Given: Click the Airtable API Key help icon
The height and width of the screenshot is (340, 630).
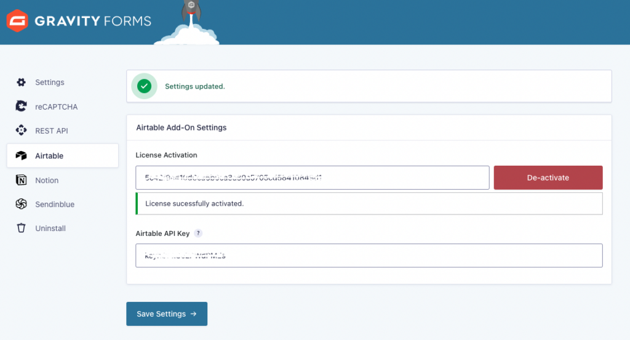Looking at the screenshot, I should 198,233.
